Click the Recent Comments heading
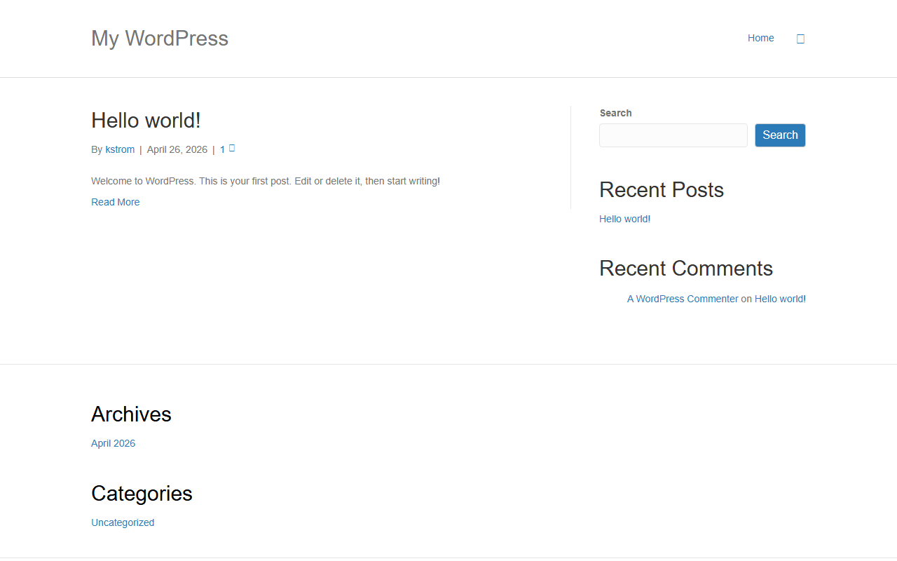Screen dimensions: 897x561 tap(686, 268)
